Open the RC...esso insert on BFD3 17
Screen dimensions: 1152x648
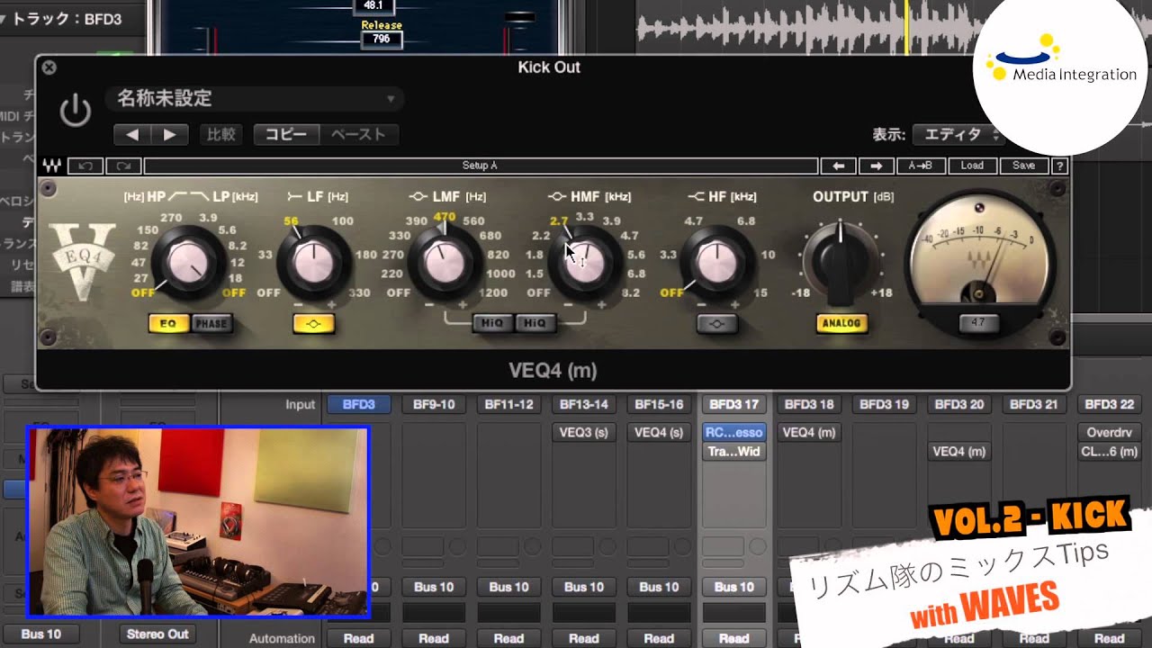coord(734,433)
